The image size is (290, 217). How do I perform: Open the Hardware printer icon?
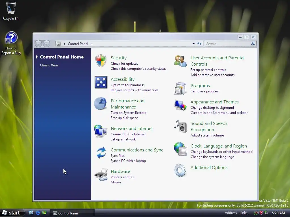click(101, 174)
